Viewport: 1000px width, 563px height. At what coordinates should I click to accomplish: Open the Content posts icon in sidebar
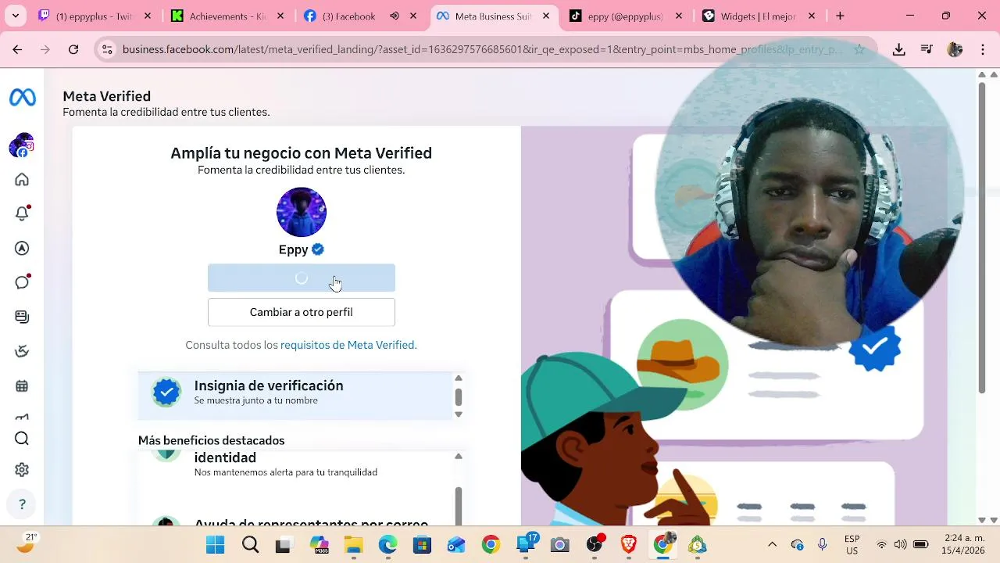coord(22,317)
